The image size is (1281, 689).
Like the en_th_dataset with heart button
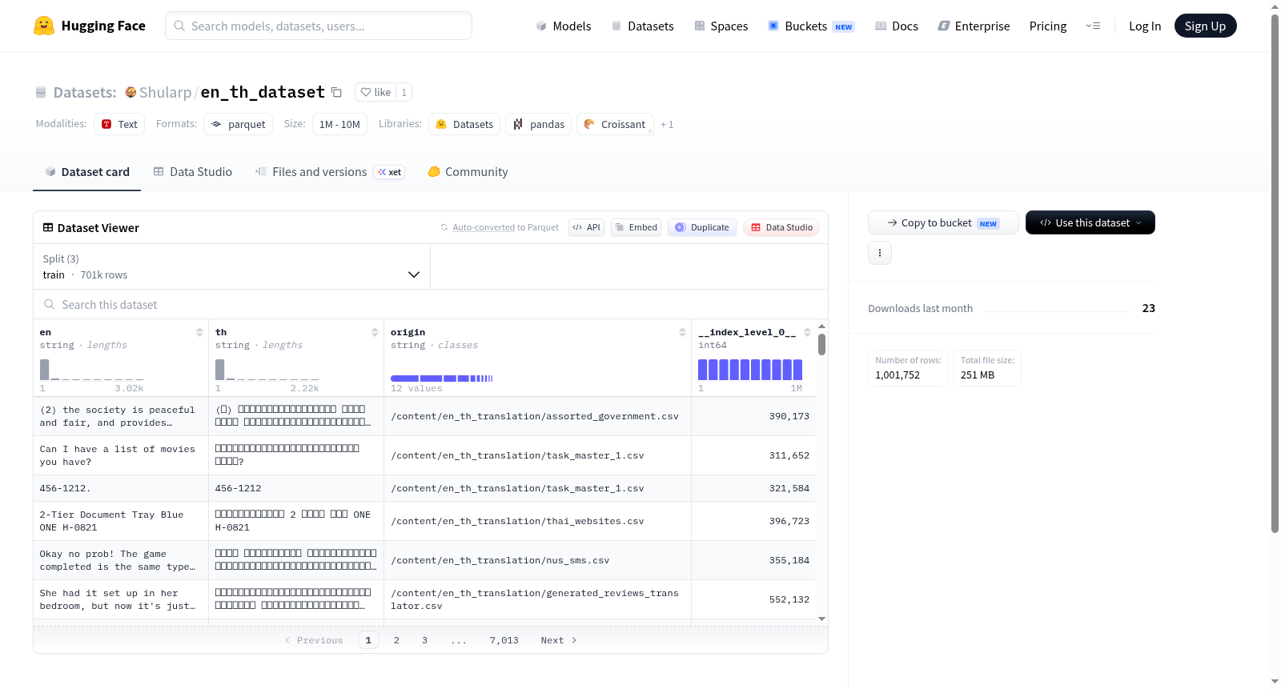[375, 92]
